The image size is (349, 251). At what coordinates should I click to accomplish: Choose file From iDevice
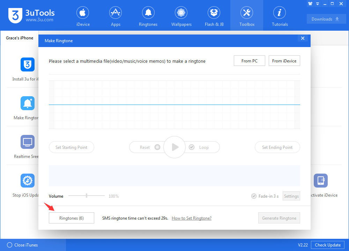click(284, 61)
